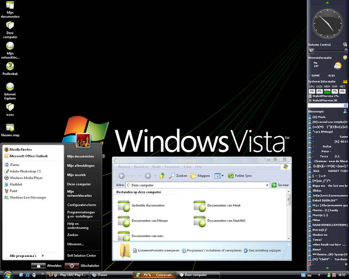This screenshot has height=279, width=349.
Task: Open Zoeken search in Explorer toolbar
Action: click(178, 176)
